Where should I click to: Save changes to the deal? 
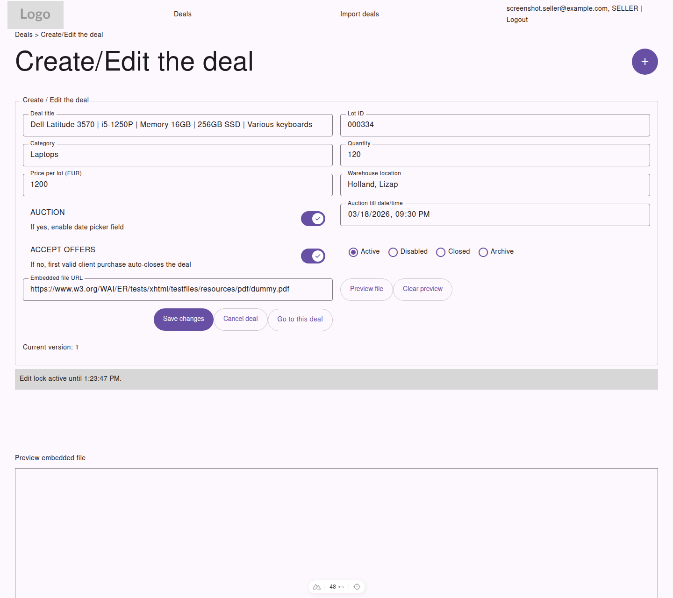click(x=183, y=319)
